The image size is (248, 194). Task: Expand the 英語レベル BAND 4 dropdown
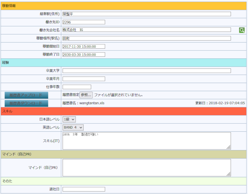[x=73, y=127]
